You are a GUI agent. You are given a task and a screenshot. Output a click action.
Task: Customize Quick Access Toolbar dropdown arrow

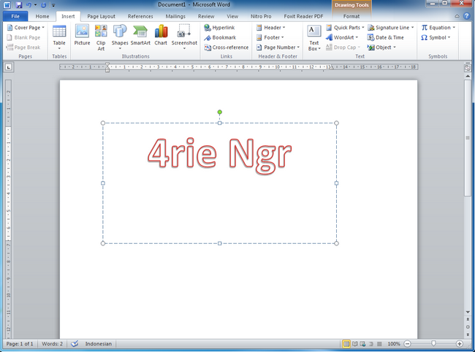coord(53,5)
